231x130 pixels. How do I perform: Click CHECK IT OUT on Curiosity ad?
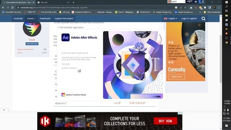176,77
